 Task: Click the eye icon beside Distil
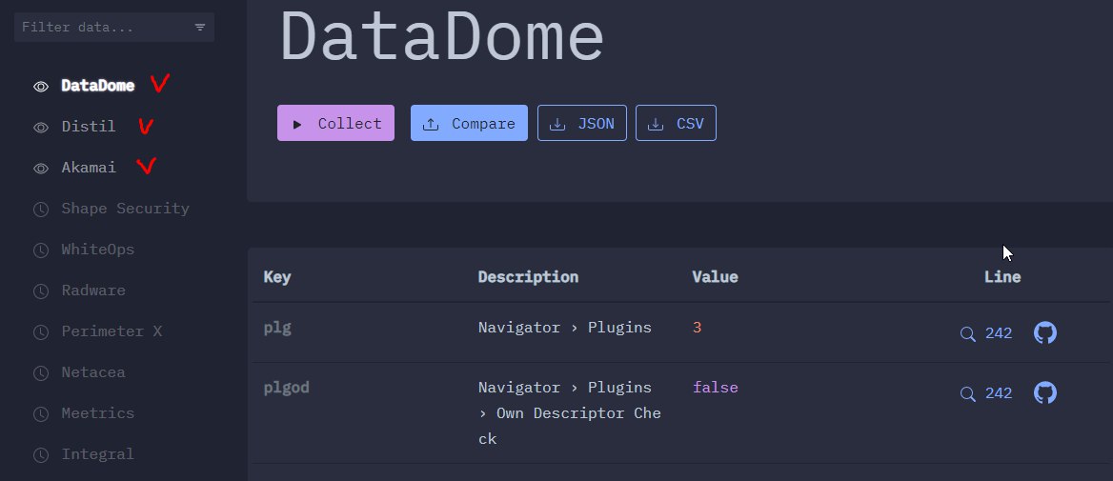click(41, 128)
